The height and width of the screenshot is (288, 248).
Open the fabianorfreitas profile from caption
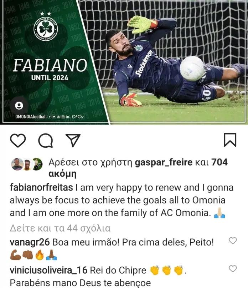tap(41, 188)
